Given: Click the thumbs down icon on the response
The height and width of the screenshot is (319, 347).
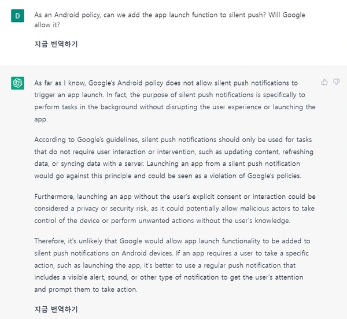Looking at the screenshot, I should click(337, 83).
